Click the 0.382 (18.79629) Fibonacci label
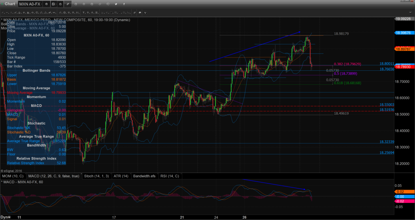The height and width of the screenshot is (220, 415). (347, 64)
